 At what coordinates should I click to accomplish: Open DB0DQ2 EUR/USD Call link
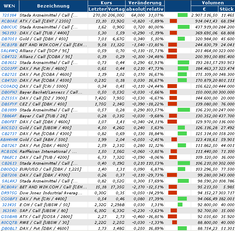pyautogui.click(x=9, y=169)
